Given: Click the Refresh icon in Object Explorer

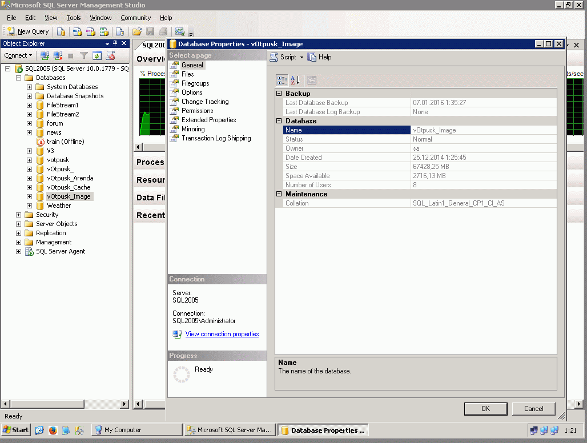Looking at the screenshot, I should pyautogui.click(x=97, y=56).
